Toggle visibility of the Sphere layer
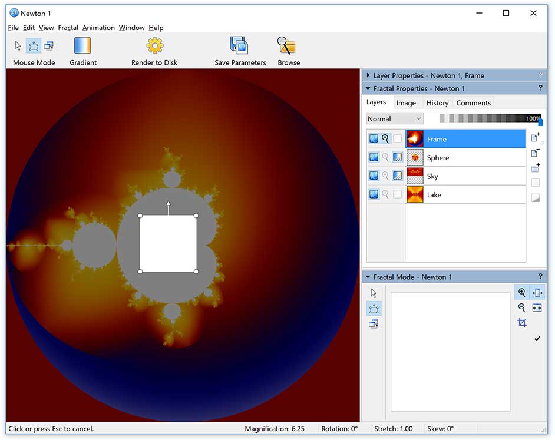 [x=374, y=157]
